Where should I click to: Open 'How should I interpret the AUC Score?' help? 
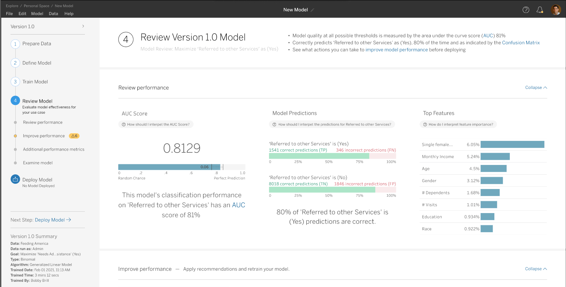(x=156, y=124)
